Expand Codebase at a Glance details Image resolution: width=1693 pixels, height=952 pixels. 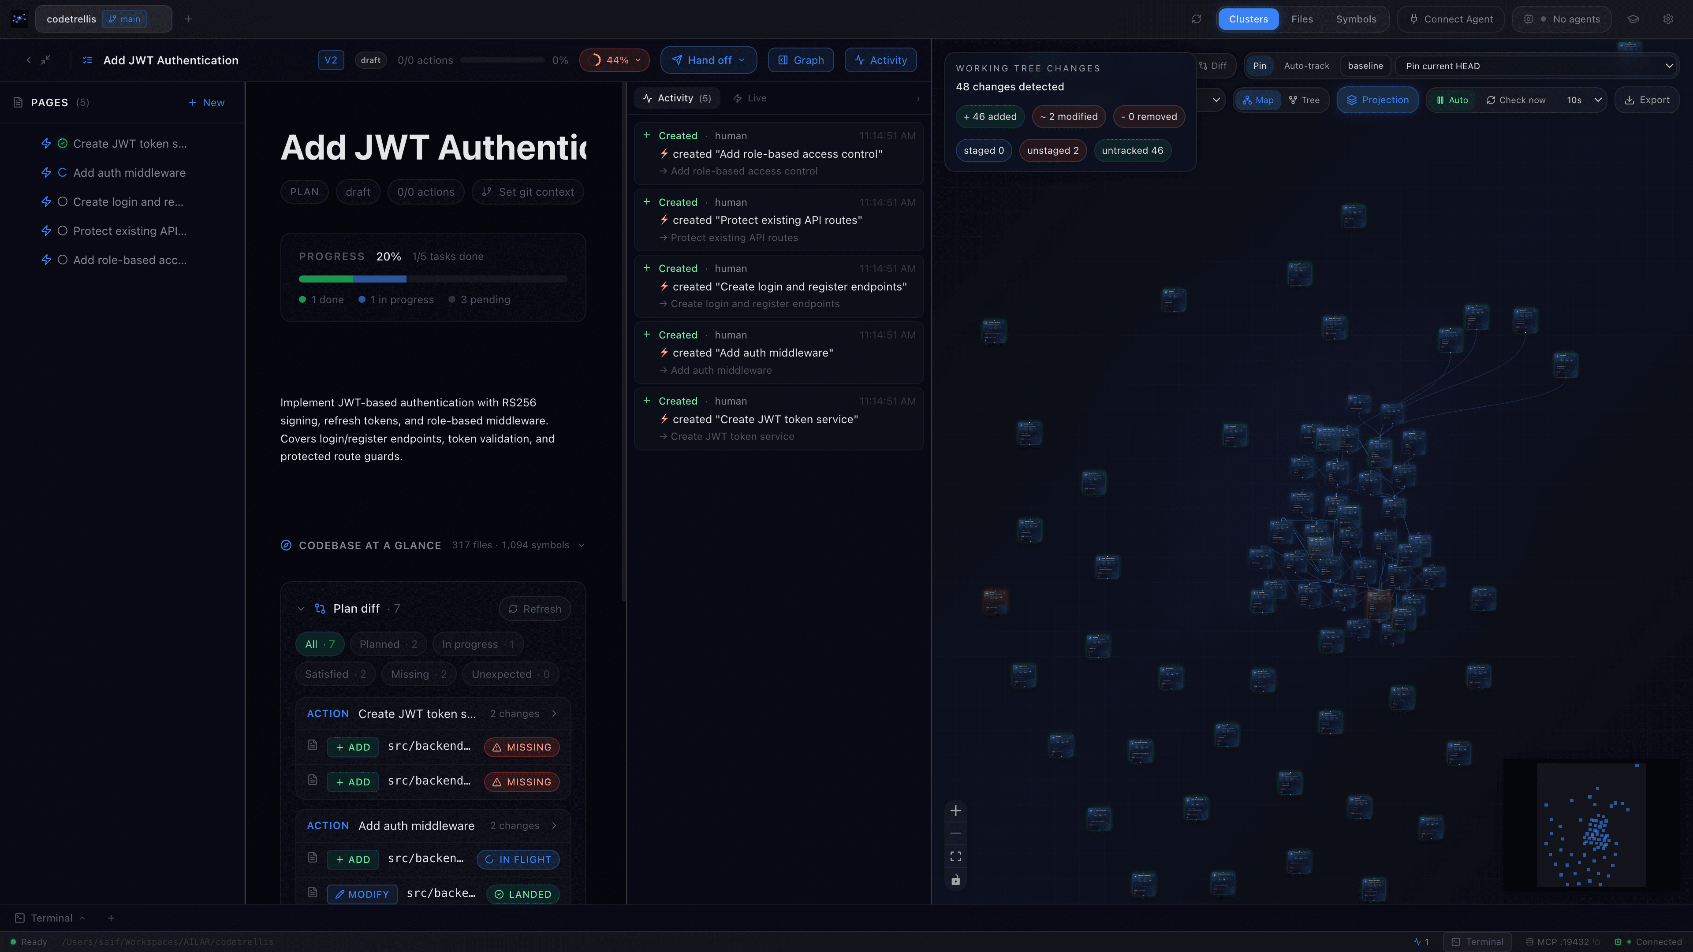[x=581, y=545]
